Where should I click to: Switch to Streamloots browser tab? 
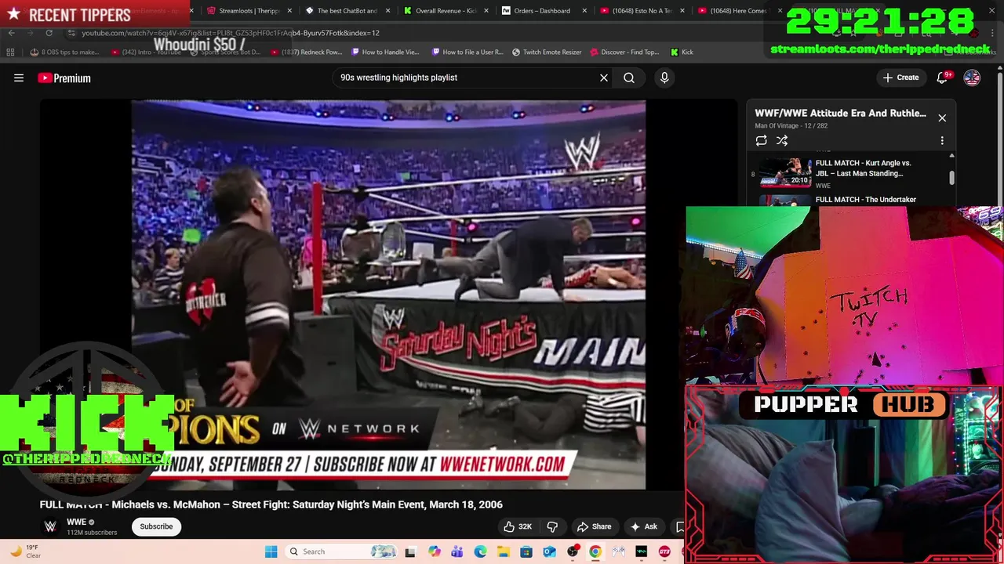click(x=249, y=11)
